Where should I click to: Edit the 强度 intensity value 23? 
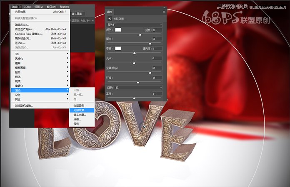pos(157,30)
